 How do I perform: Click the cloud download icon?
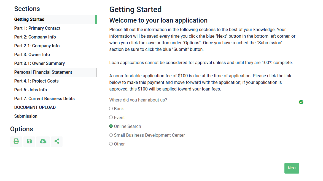[43, 141]
